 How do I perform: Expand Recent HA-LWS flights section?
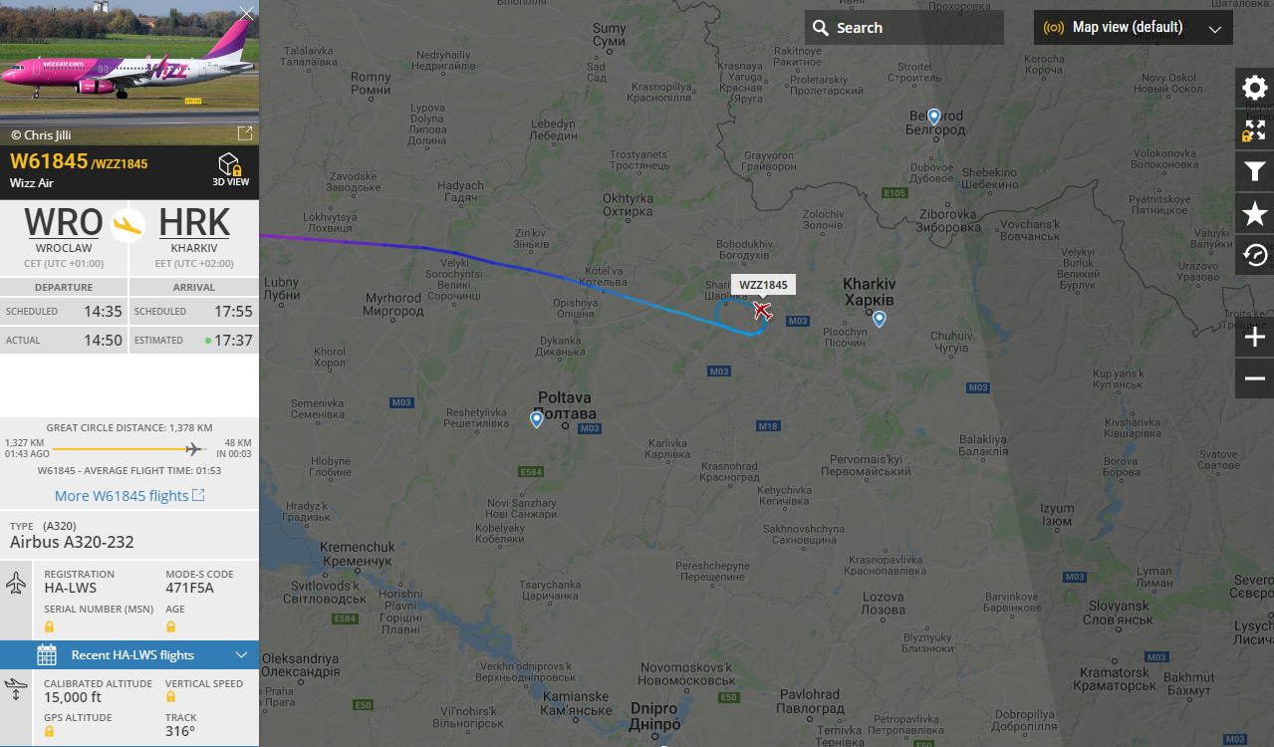(129, 655)
